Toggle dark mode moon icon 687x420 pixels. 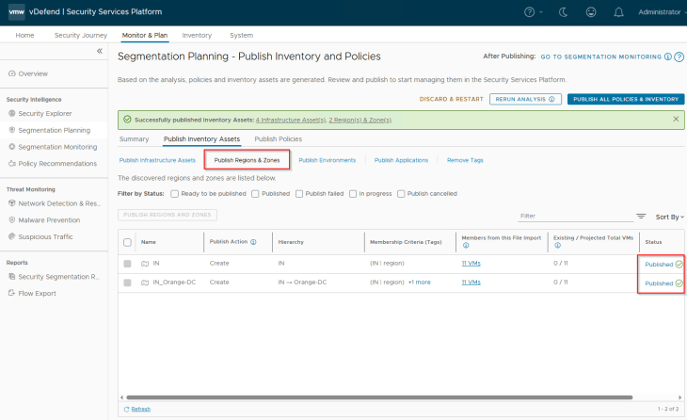point(563,12)
